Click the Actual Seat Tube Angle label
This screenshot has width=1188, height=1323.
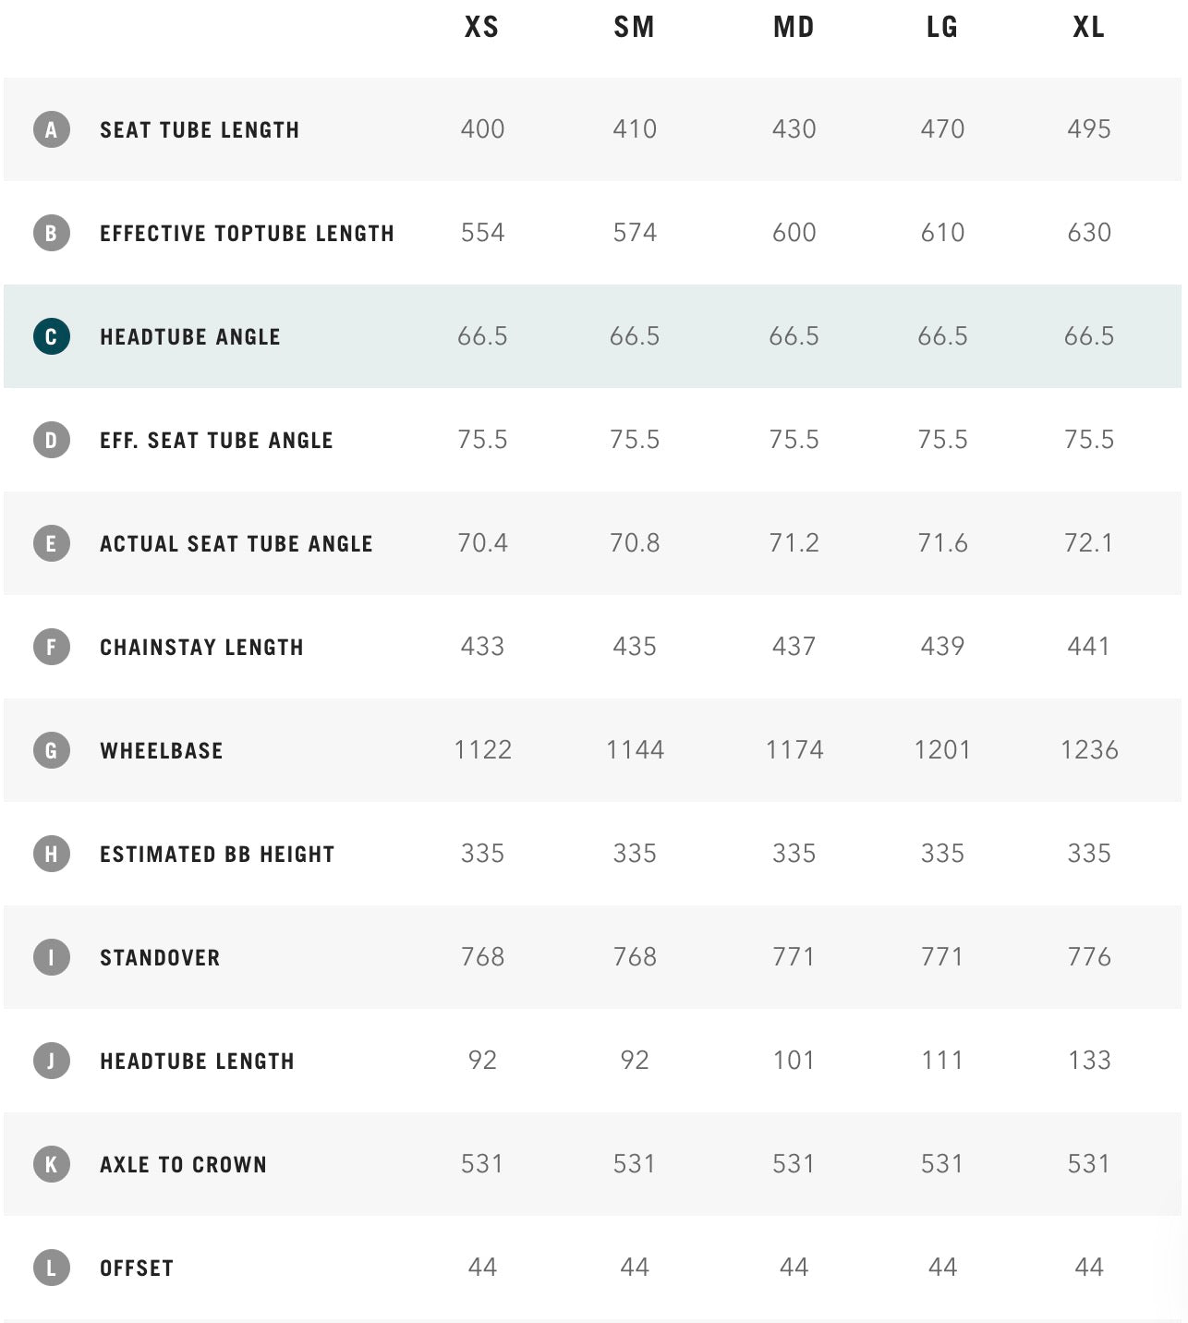pos(236,544)
